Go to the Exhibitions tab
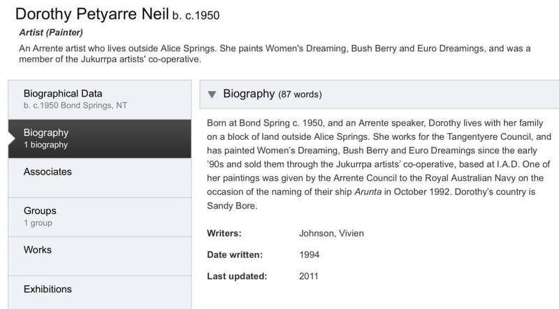 point(48,289)
